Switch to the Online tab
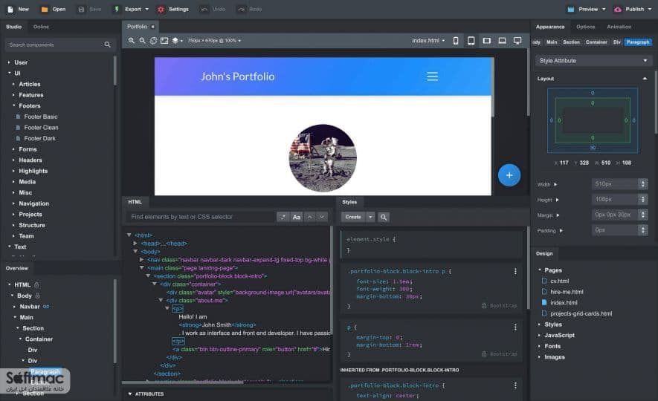The width and height of the screenshot is (658, 401). coord(41,27)
